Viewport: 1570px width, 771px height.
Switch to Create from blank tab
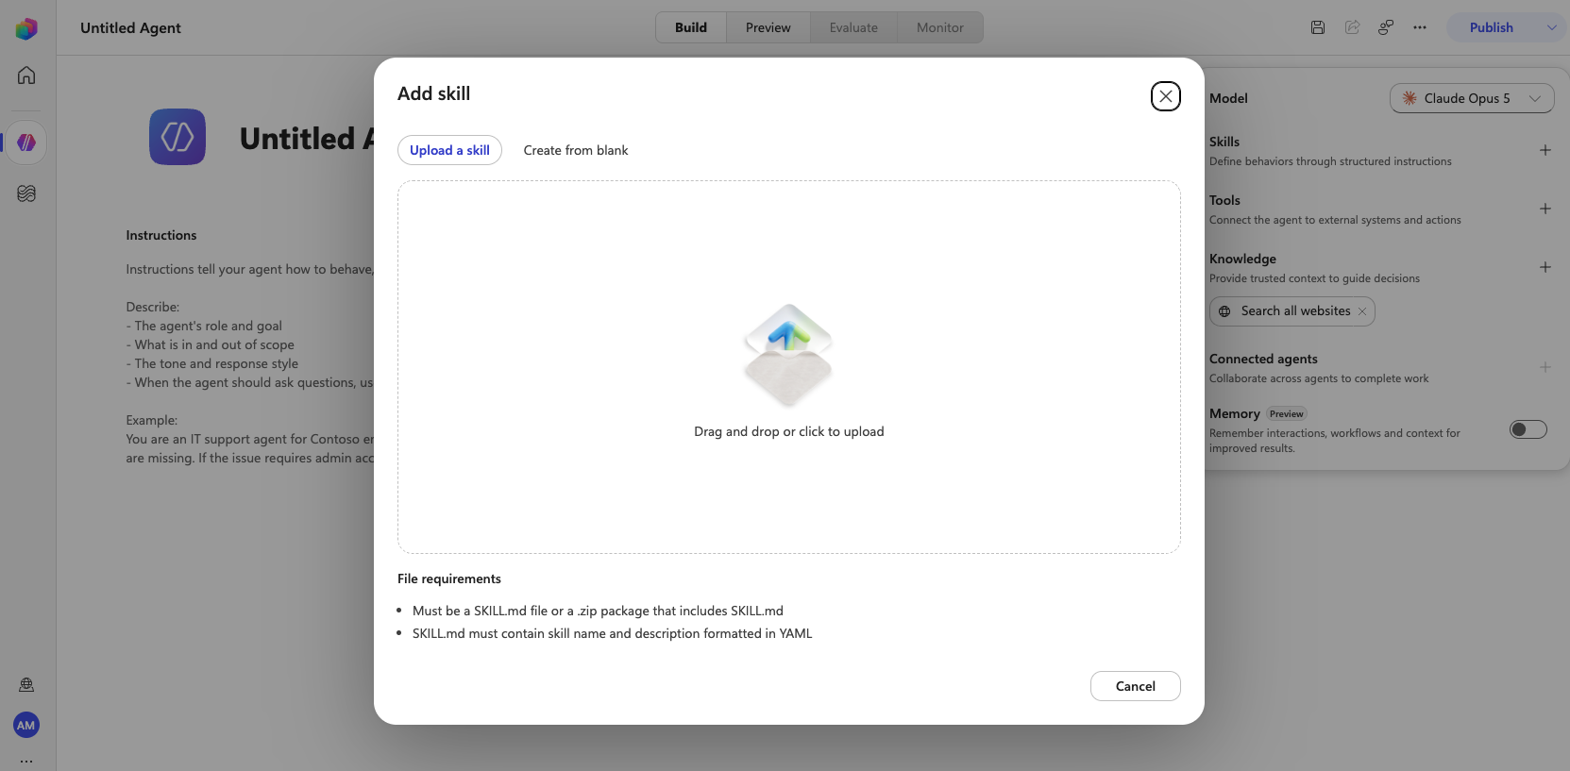click(x=576, y=150)
